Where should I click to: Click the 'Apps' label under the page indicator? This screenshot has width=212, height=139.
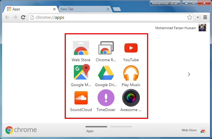coord(90,131)
